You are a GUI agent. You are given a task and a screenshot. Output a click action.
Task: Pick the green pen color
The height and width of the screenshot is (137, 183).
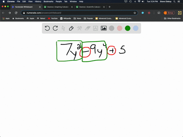click(x=128, y=28)
